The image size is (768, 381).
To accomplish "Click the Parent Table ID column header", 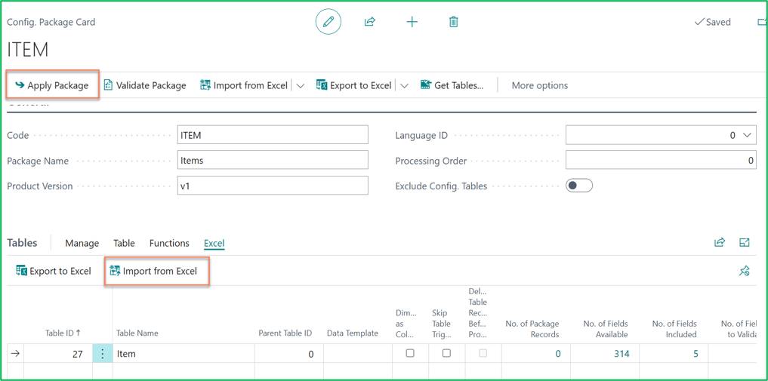I will pos(285,333).
